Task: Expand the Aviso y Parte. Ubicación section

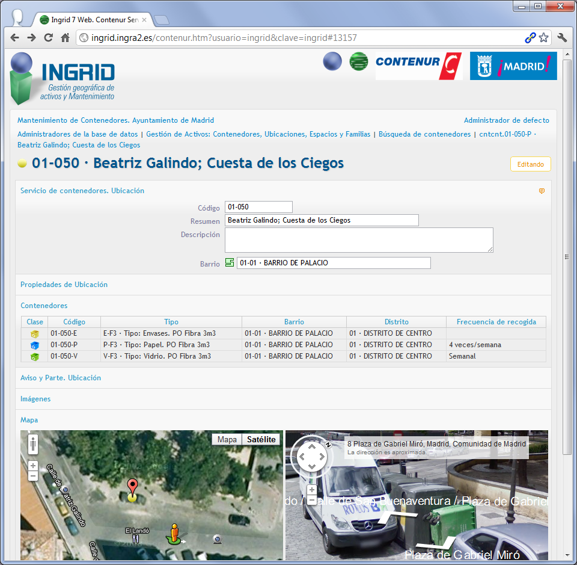Action: pos(61,378)
